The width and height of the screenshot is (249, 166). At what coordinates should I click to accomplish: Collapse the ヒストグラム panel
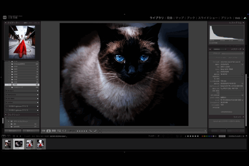(x=243, y=23)
